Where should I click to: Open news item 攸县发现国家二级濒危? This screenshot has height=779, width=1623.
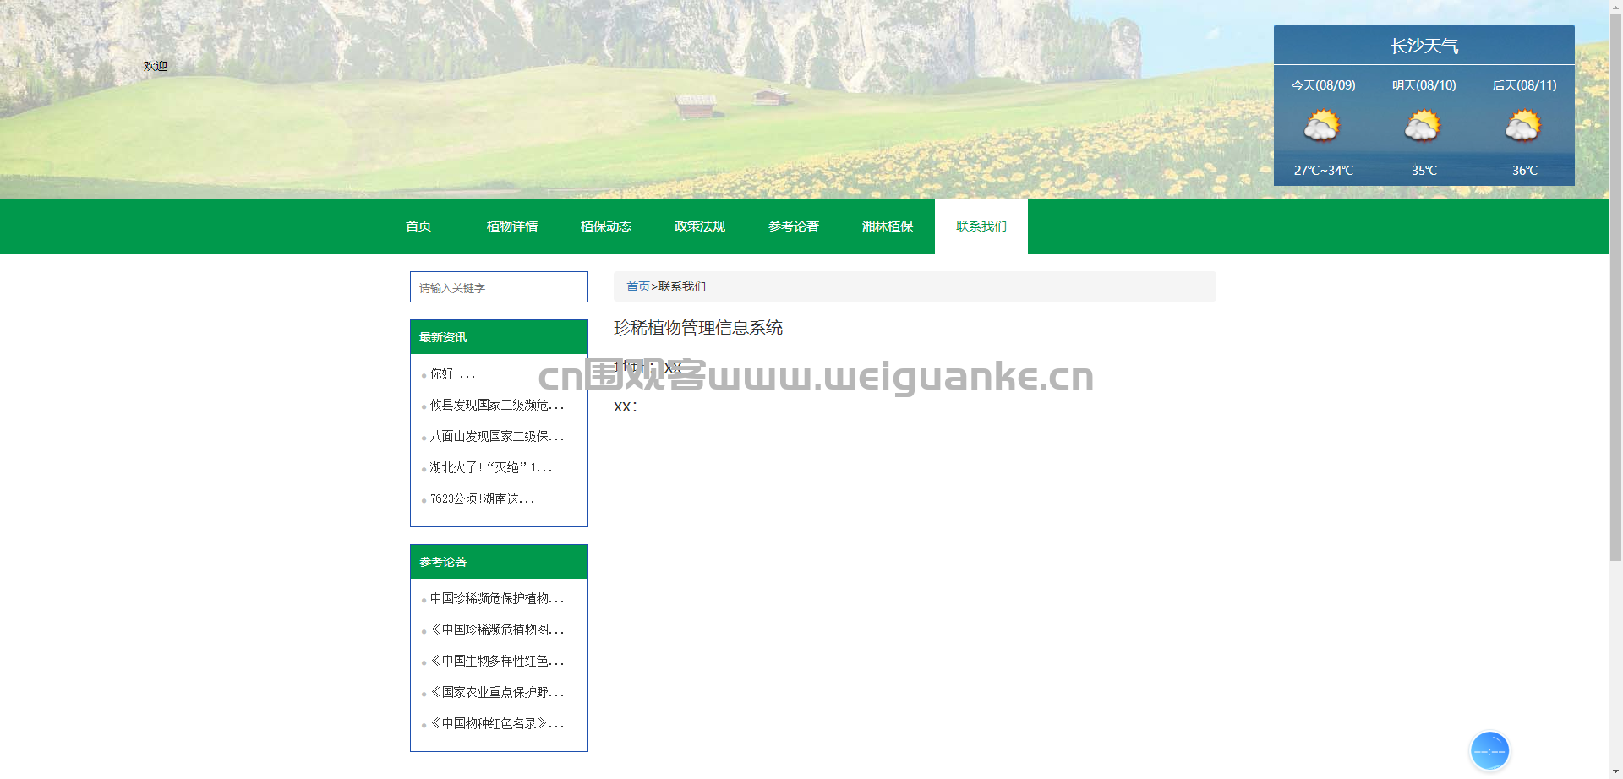coord(497,406)
